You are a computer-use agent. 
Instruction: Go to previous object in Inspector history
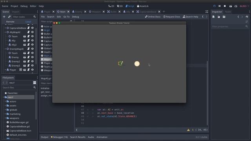[238, 17]
